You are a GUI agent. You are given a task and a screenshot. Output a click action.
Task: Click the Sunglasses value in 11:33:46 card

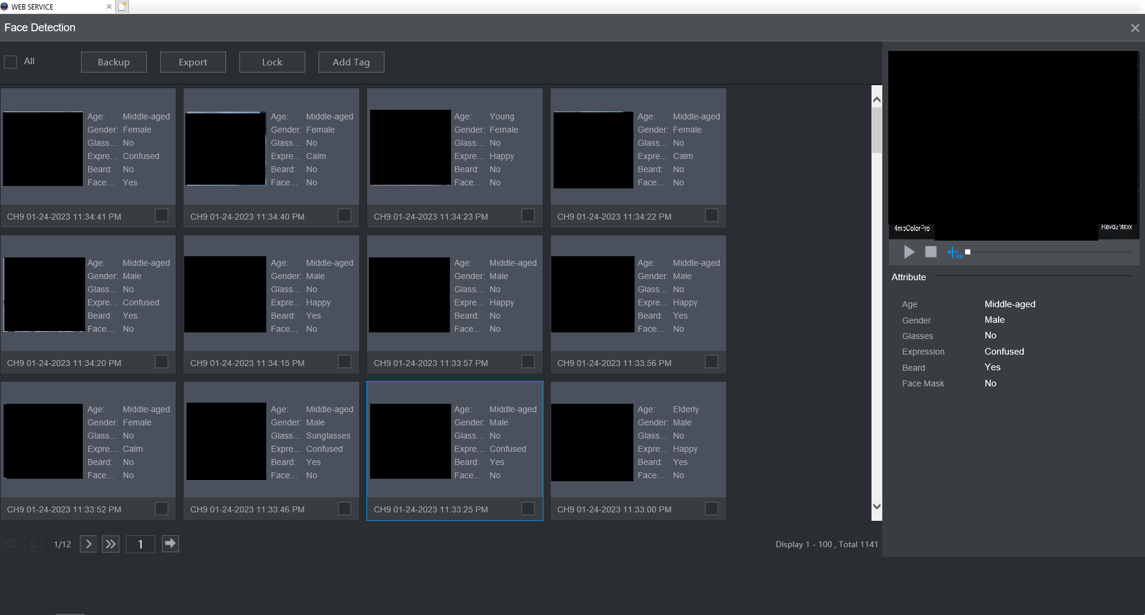tap(328, 436)
